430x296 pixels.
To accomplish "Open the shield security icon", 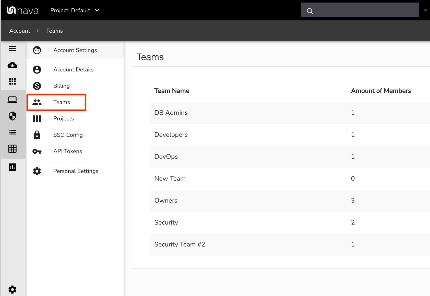I will [12, 116].
